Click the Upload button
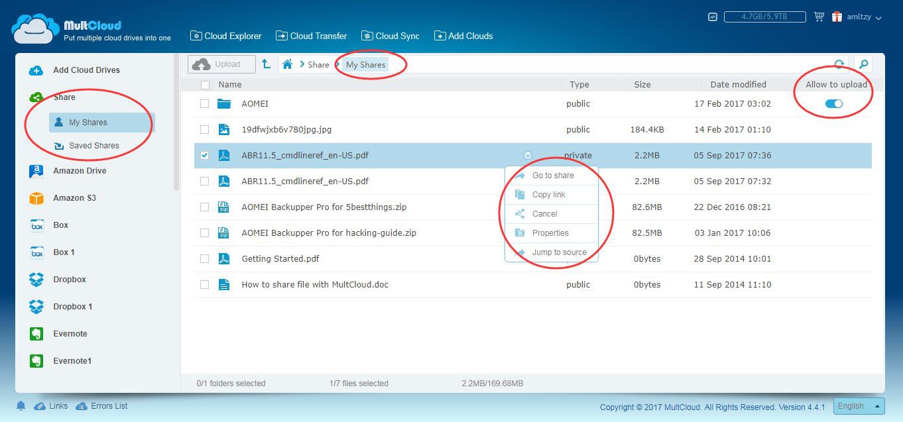The width and height of the screenshot is (903, 422). 221,64
